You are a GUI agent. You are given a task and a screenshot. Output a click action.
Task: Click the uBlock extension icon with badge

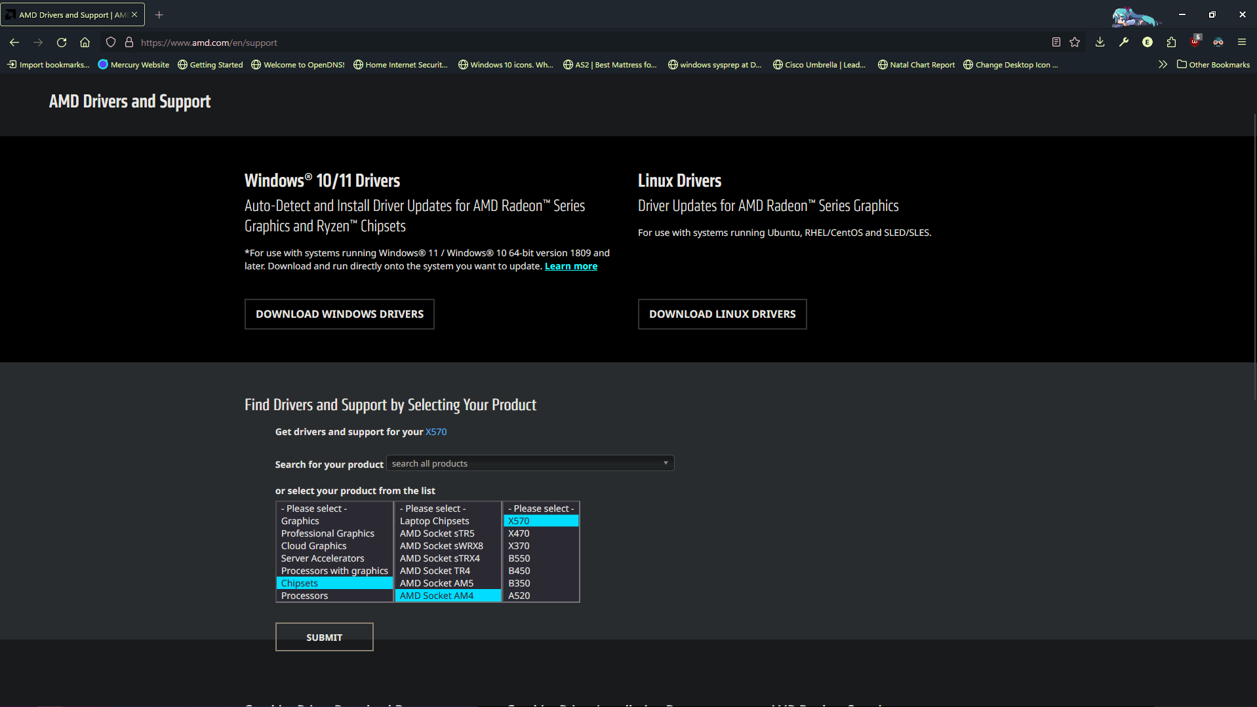1195,41
